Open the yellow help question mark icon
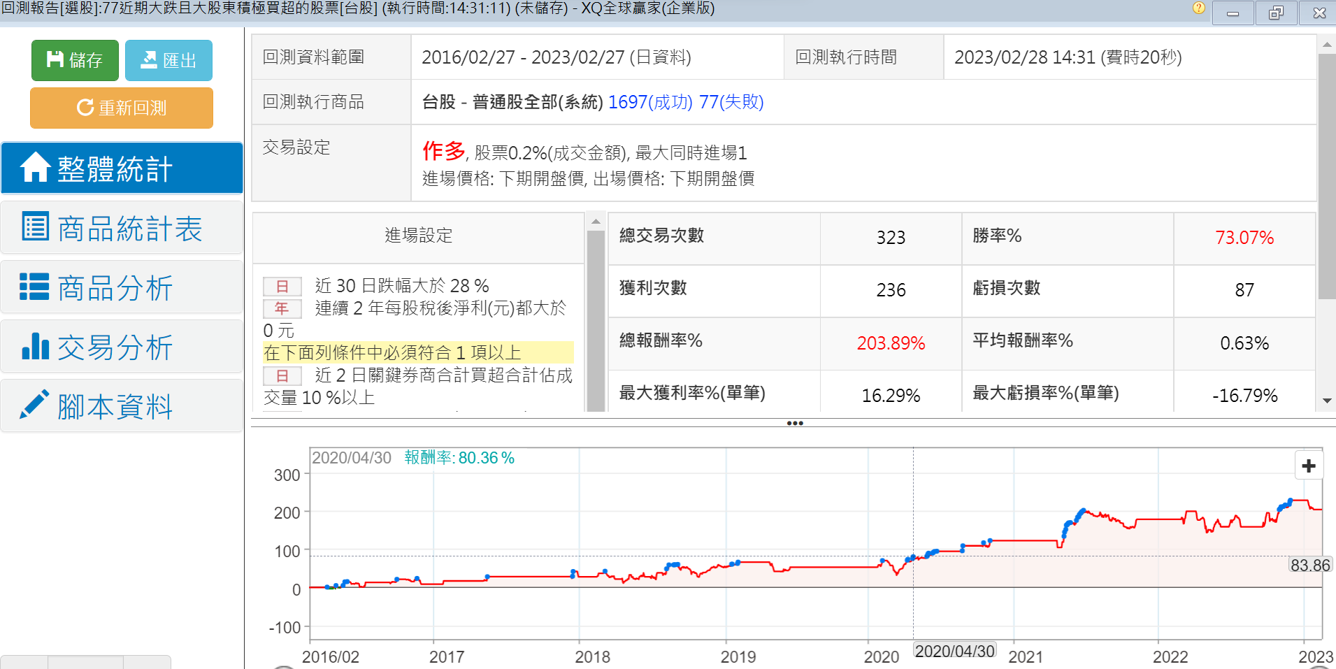Screen dimensions: 1336x669 (x=1198, y=8)
